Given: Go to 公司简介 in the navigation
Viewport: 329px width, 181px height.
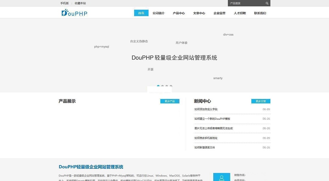Looking at the screenshot, I should point(159,13).
